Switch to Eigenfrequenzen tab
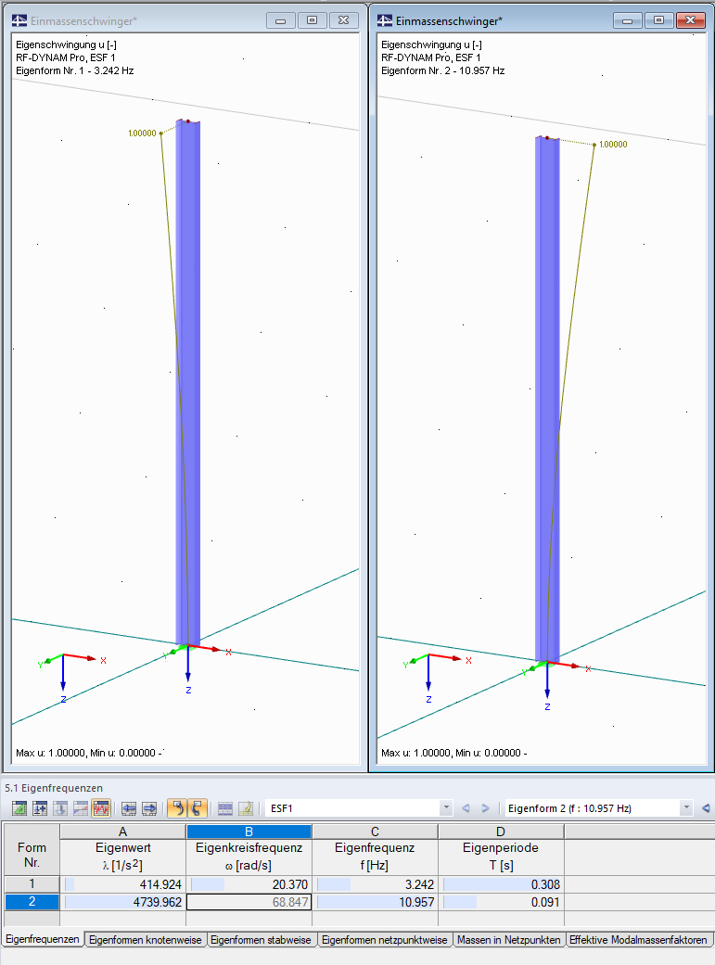Screen dimensions: 715x965 tap(43, 939)
